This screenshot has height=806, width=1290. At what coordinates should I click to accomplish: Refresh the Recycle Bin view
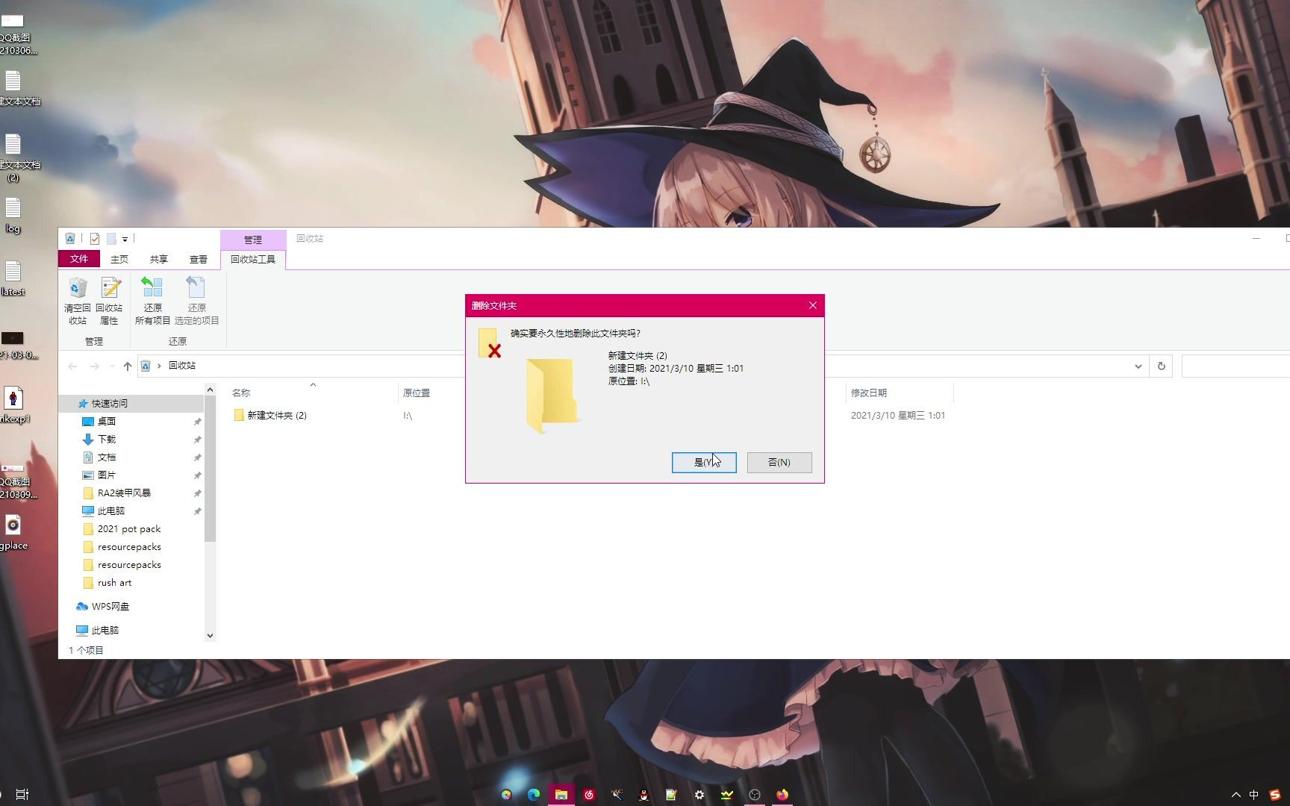point(1161,366)
